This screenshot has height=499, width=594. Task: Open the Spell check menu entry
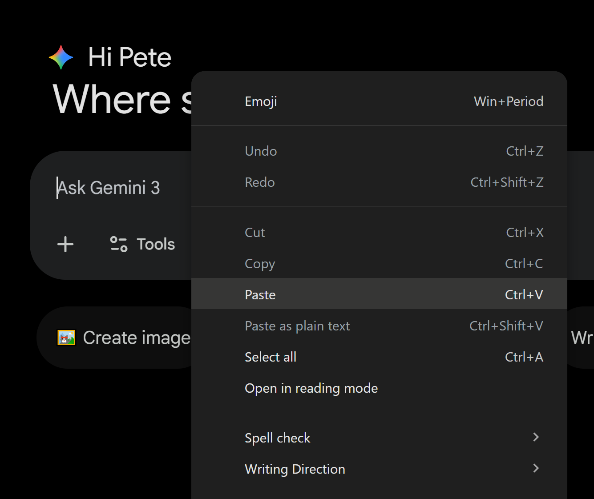click(277, 438)
